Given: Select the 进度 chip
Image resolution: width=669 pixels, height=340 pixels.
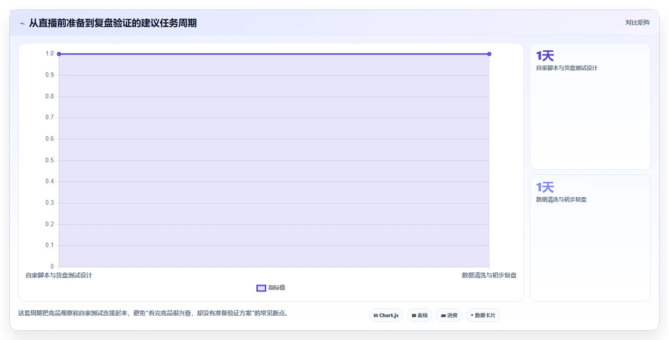Looking at the screenshot, I should pos(449,315).
